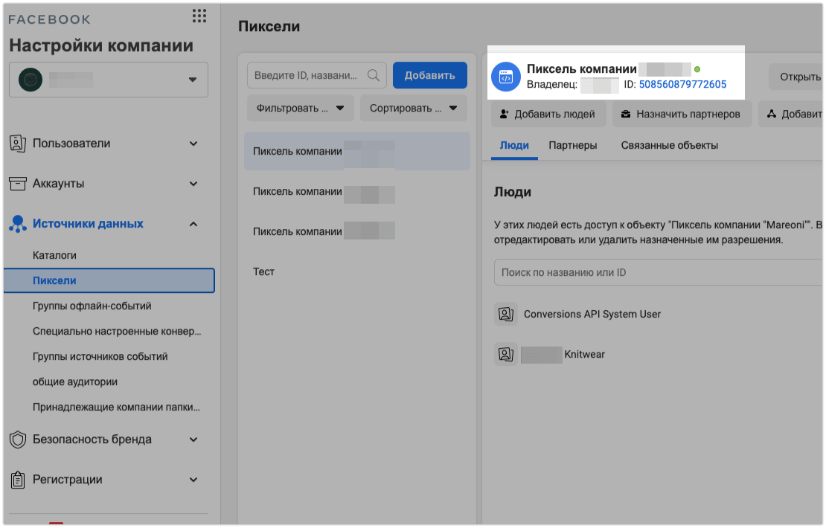Viewport: 826px width, 528px height.
Task: Click the Назначить партнеров button
Action: [682, 114]
